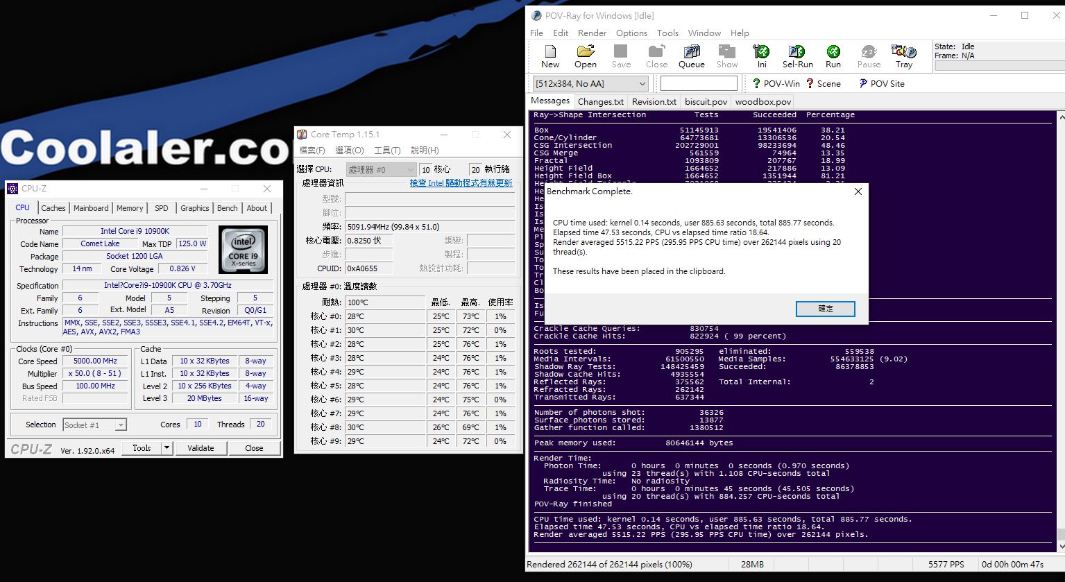Open the Ini settings icon in POV-Ray
The width and height of the screenshot is (1065, 582).
click(x=762, y=56)
